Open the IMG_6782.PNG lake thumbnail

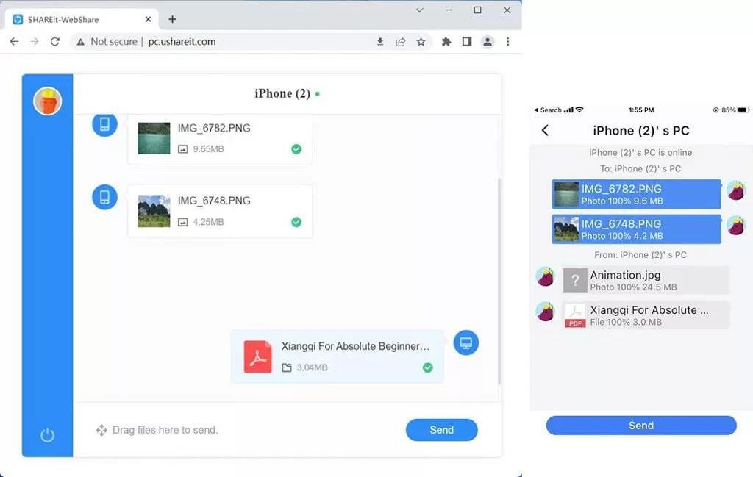154,138
